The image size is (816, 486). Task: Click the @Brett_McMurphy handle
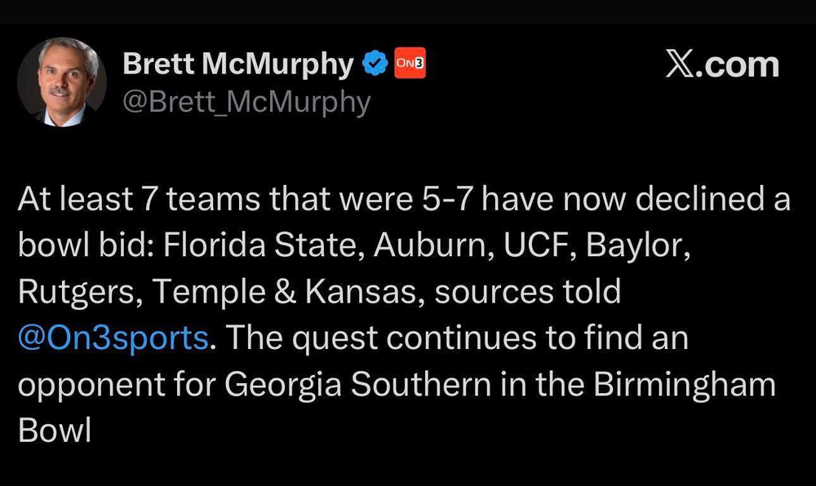(246, 102)
